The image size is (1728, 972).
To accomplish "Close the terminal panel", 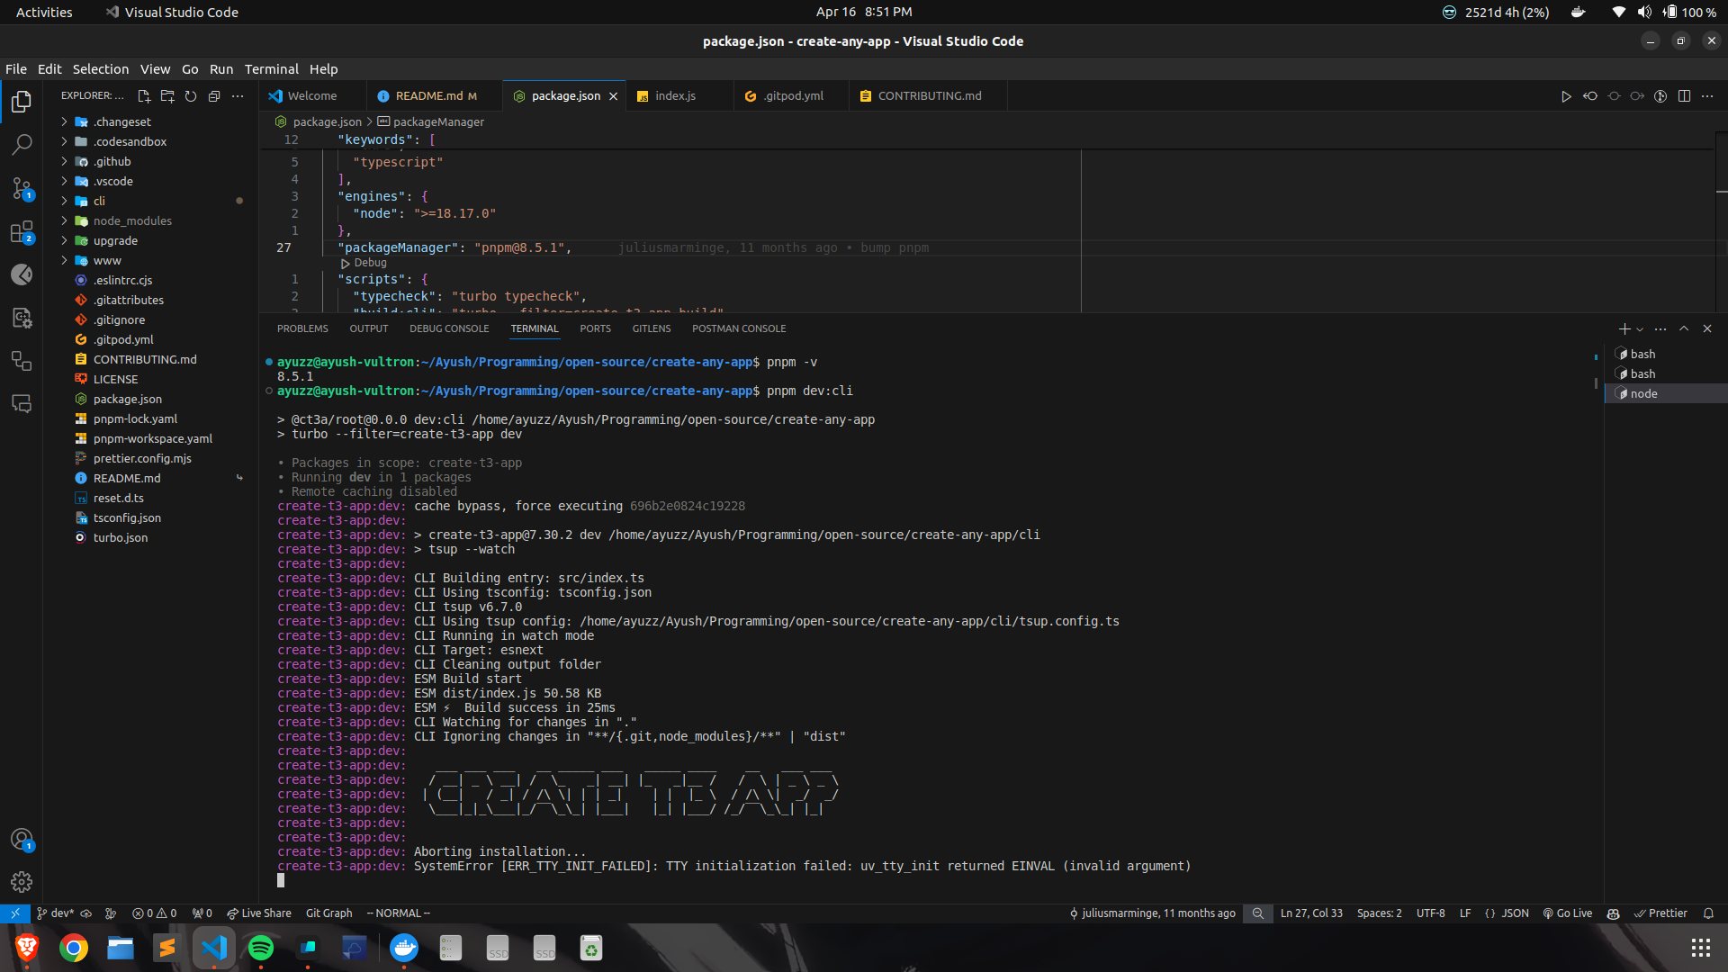I will pos(1707,328).
